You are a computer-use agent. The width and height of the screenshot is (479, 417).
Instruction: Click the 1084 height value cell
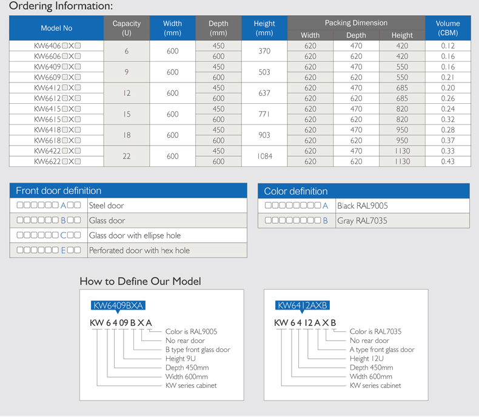264,156
